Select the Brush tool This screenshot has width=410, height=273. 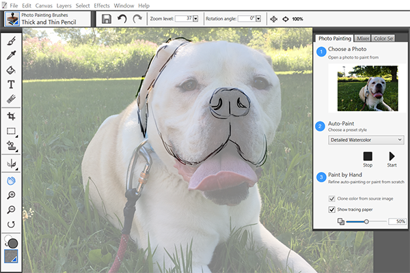[11, 41]
